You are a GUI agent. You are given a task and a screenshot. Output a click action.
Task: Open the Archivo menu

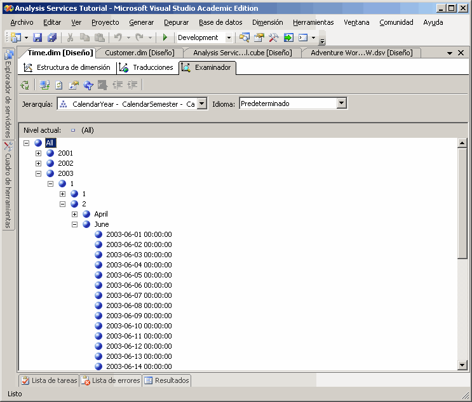[22, 22]
